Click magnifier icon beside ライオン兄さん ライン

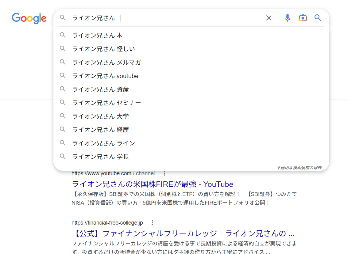click(63, 143)
